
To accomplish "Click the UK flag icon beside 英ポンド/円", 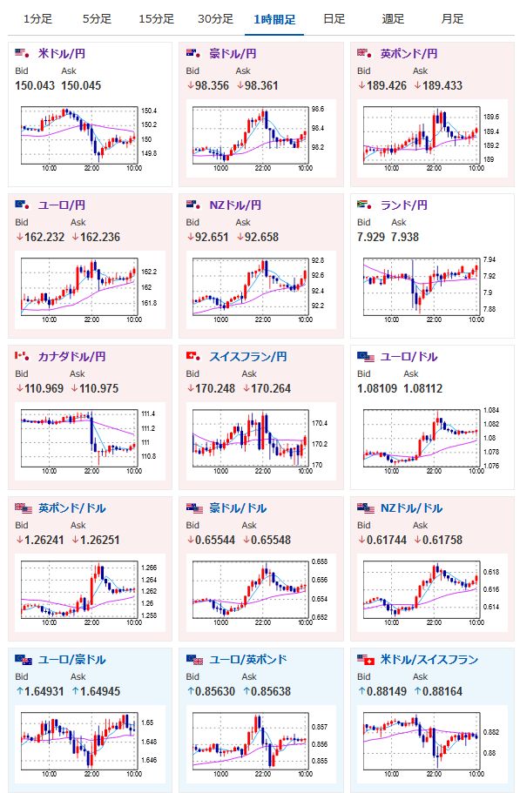I will coord(365,53).
